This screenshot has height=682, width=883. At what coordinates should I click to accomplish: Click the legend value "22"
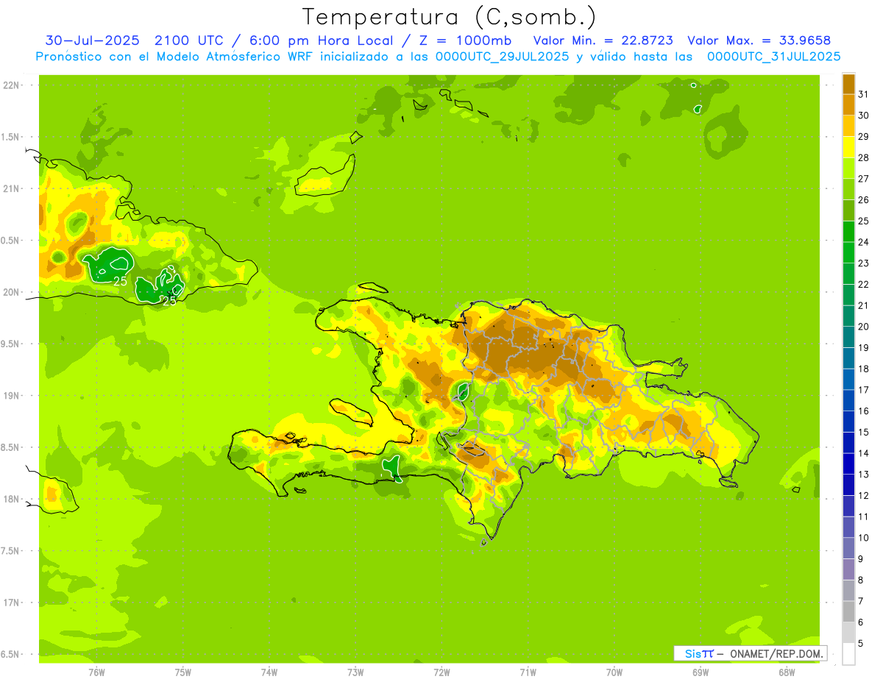coord(865,284)
